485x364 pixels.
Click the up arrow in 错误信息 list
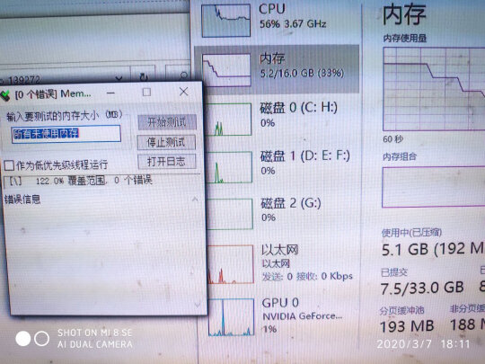pyautogui.click(x=195, y=199)
